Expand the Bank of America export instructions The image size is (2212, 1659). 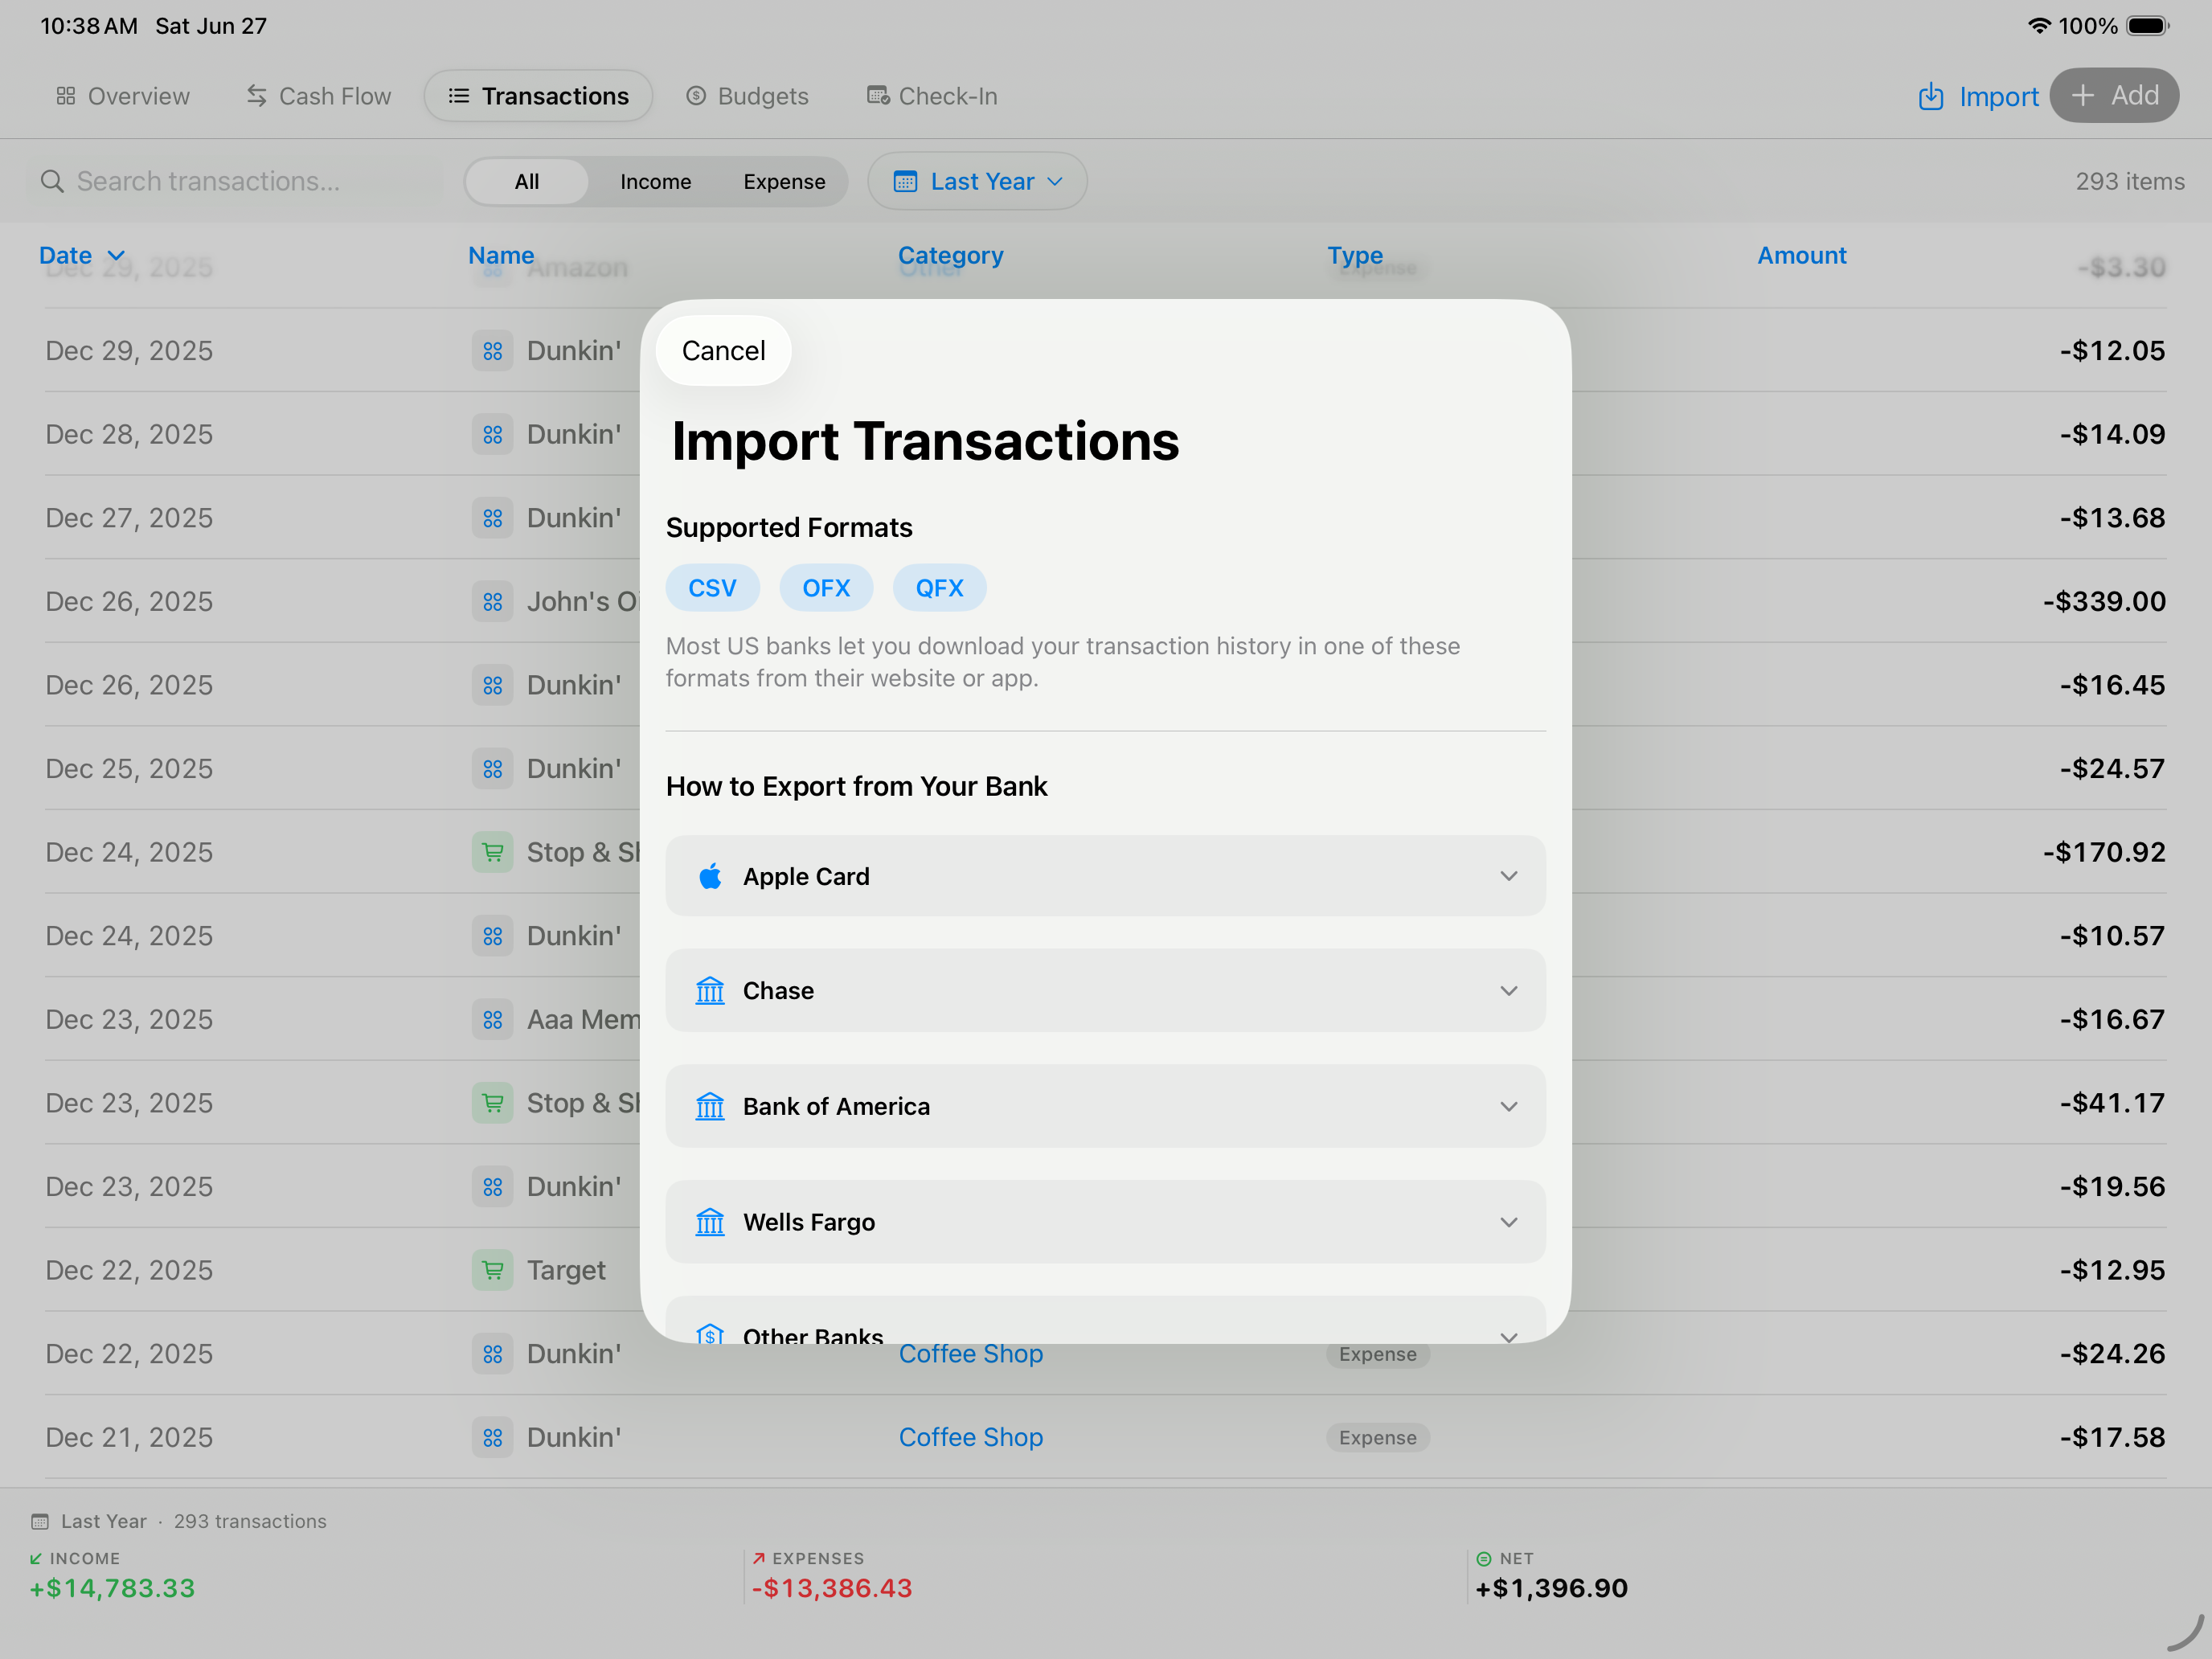click(1105, 1106)
